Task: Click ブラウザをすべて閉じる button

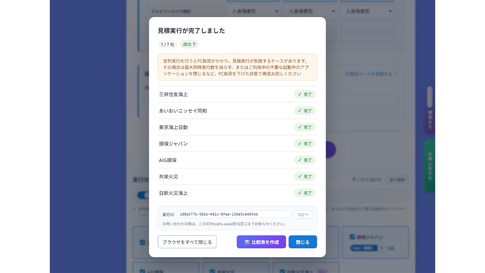Action: (187, 242)
